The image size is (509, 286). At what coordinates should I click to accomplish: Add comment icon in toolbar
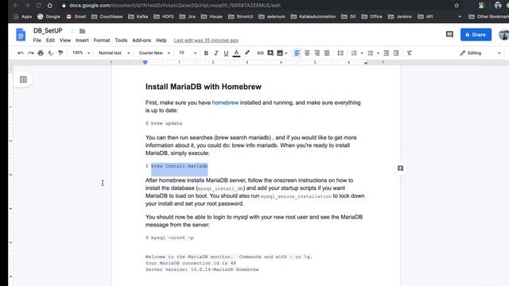tap(270, 53)
